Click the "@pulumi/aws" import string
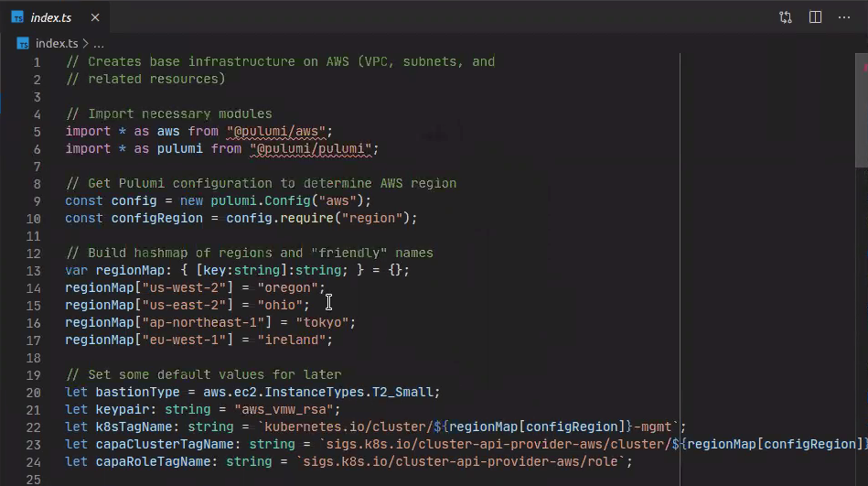 [x=277, y=132]
